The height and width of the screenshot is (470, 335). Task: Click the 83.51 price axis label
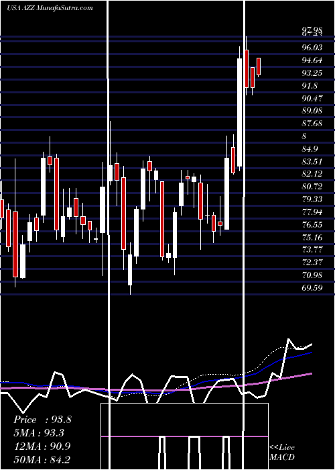(x=312, y=162)
